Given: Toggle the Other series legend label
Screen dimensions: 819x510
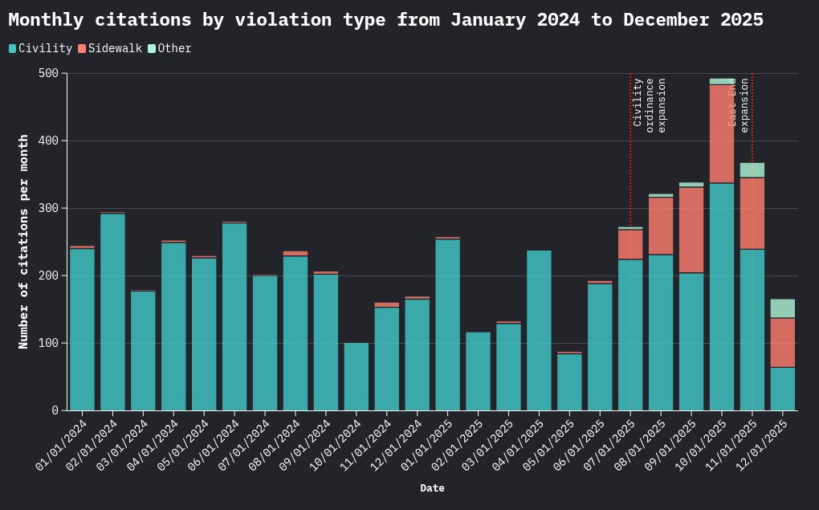Looking at the screenshot, I should (x=174, y=49).
